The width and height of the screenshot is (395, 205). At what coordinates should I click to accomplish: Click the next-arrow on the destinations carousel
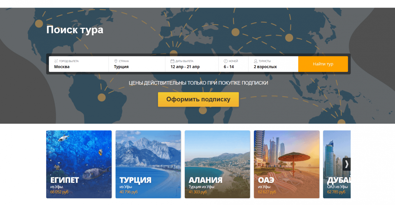347,164
